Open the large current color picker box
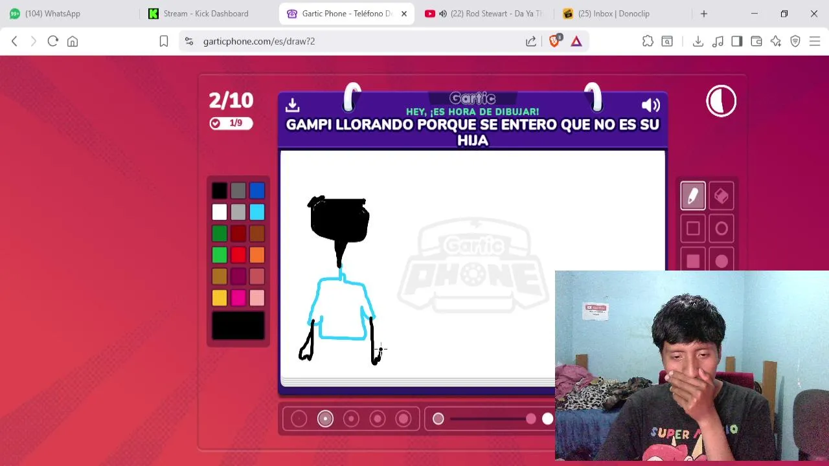 238,326
